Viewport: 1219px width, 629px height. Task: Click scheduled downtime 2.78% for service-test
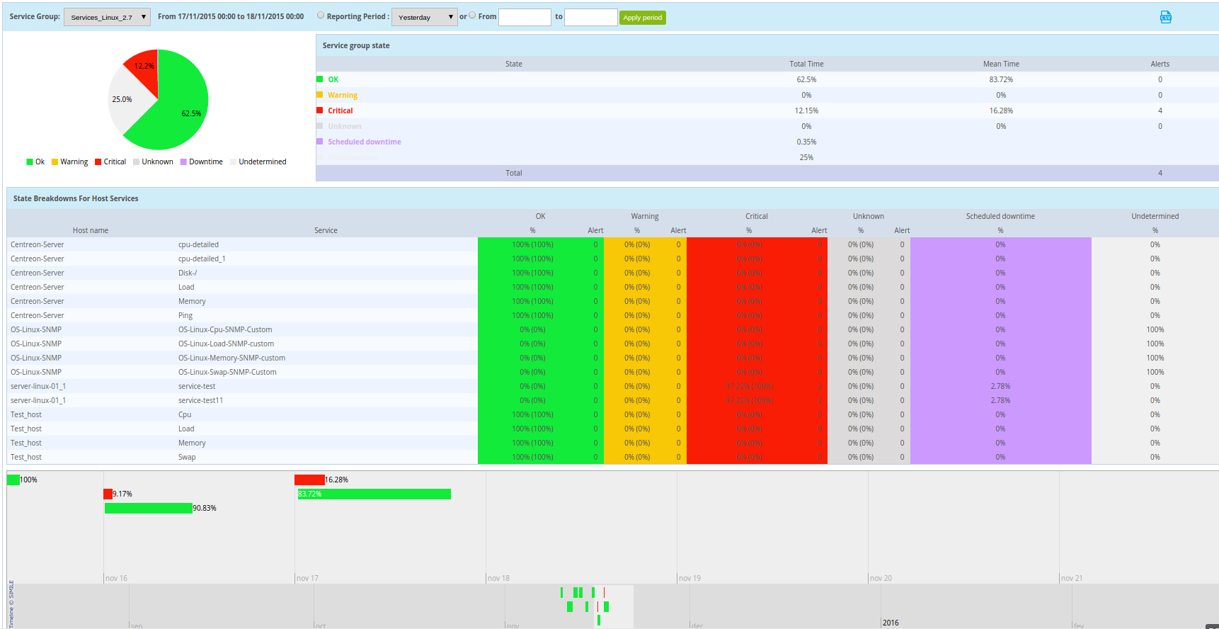(1000, 386)
